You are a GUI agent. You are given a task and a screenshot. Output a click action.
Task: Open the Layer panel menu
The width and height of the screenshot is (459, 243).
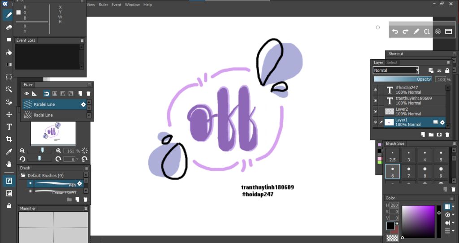point(448,62)
